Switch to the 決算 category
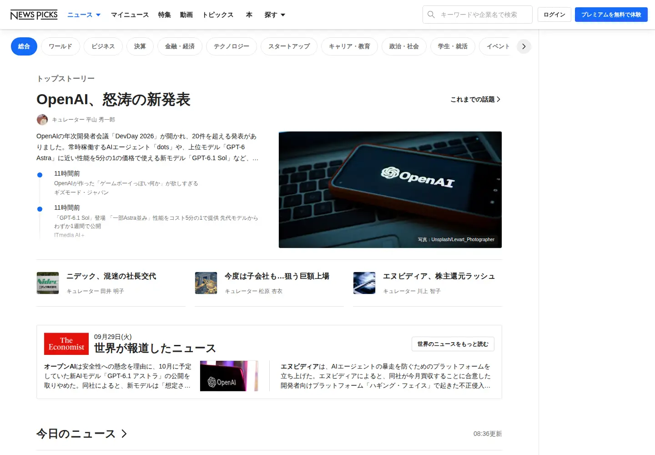655x455 pixels. coord(140,46)
